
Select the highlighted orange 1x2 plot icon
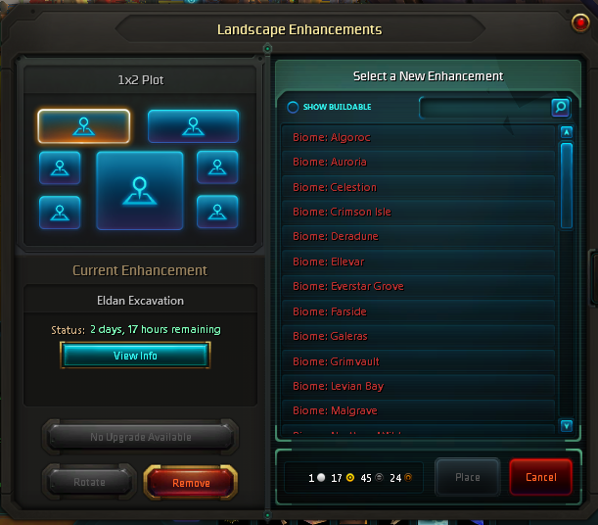[x=83, y=126]
